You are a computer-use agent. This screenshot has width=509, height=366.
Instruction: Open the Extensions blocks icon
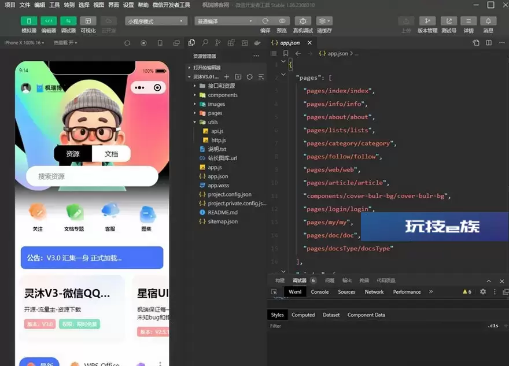click(231, 43)
